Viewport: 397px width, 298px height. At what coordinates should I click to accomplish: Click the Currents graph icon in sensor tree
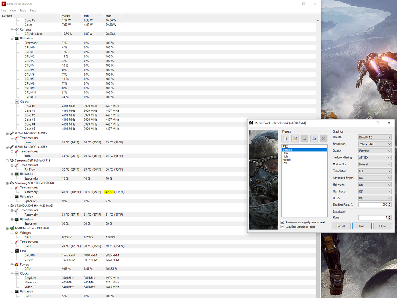point(16,29)
